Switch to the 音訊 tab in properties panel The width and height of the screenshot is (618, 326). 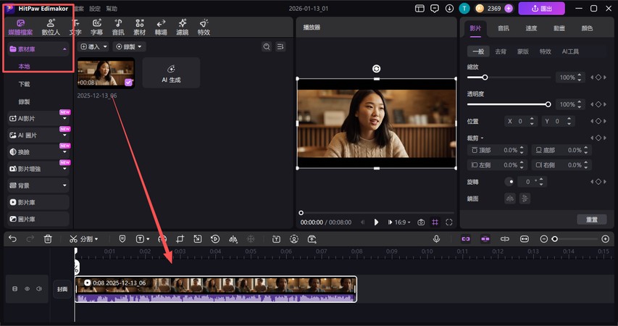coord(504,28)
